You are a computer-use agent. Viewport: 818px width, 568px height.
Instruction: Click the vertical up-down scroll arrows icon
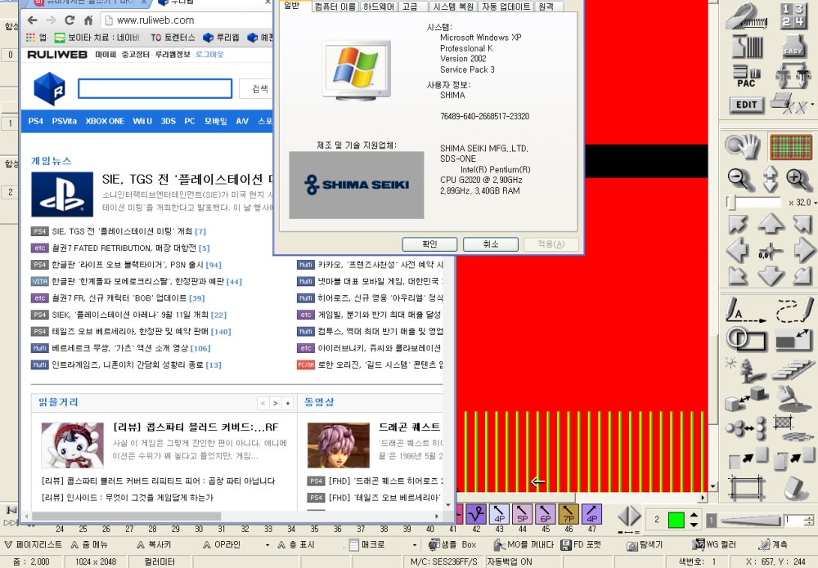point(771,180)
